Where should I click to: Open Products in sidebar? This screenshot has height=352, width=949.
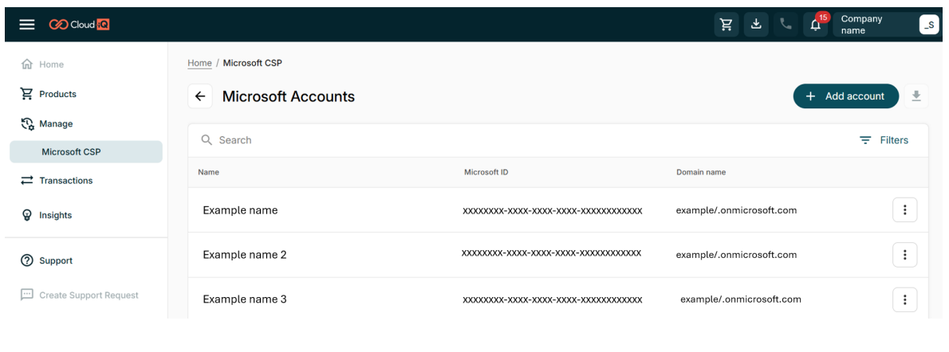point(49,94)
